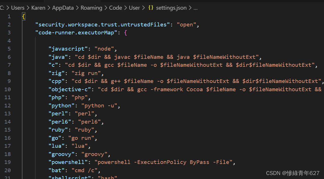The image size is (324, 179).
Task: Open the AppData breadcrumb dropdown
Action: point(63,8)
